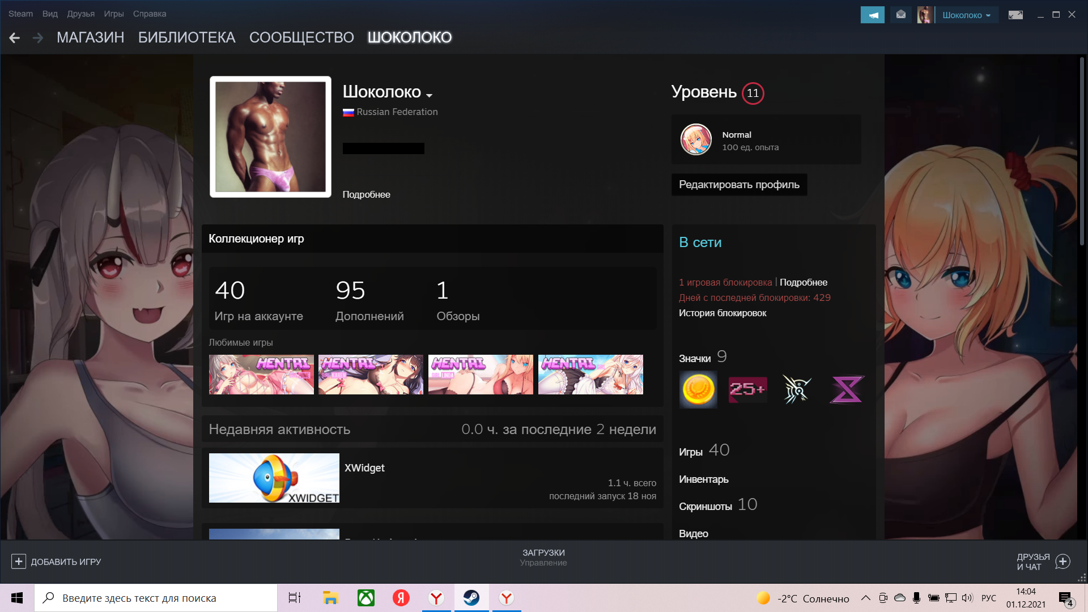The image size is (1088, 612).
Task: Click the gold coin badge
Action: click(698, 390)
